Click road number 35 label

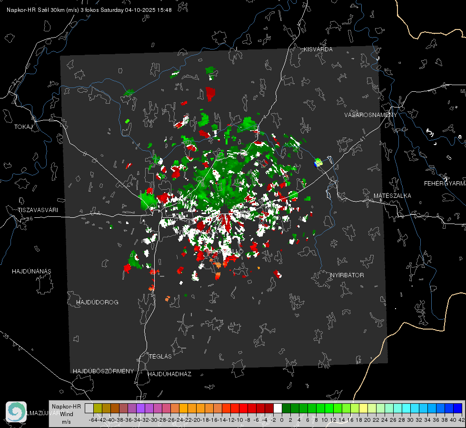[x=6, y=336]
